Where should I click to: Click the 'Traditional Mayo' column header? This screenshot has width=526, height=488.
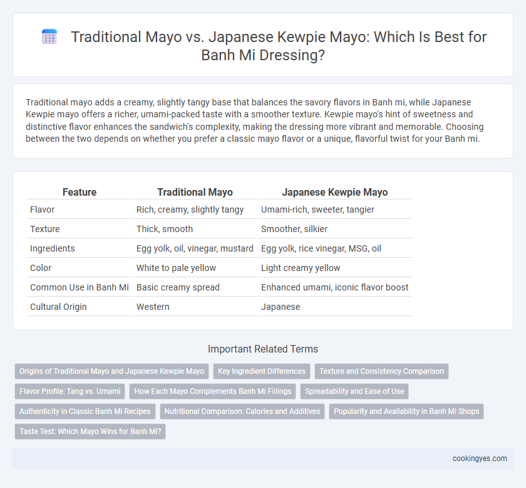click(x=195, y=192)
